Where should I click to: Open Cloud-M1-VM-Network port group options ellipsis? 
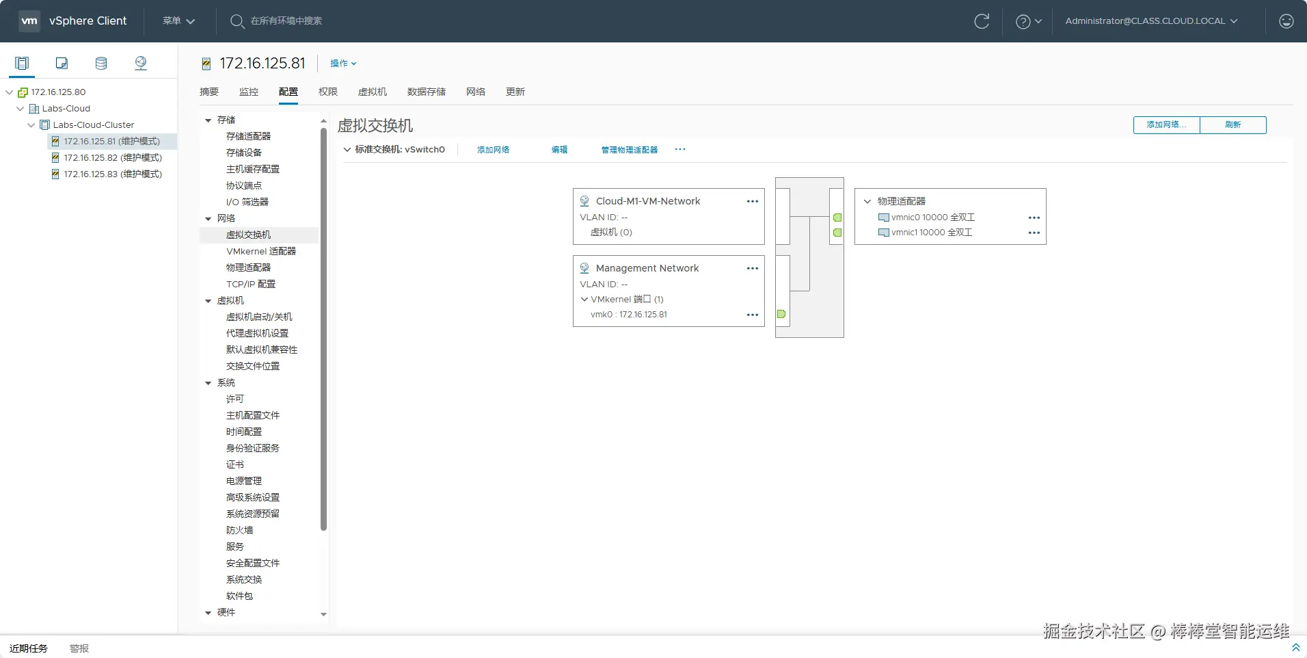coord(753,201)
